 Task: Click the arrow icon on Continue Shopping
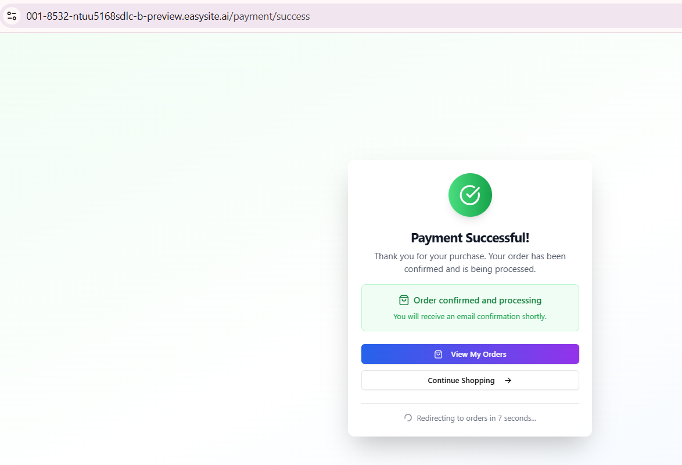pyautogui.click(x=508, y=381)
